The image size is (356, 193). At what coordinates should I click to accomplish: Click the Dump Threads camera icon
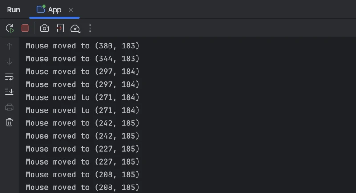point(44,28)
